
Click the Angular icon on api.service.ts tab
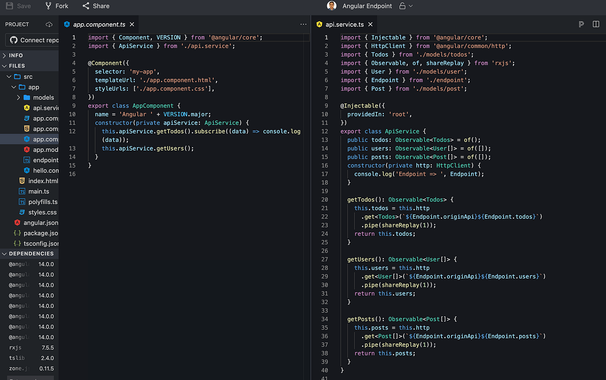tap(319, 24)
